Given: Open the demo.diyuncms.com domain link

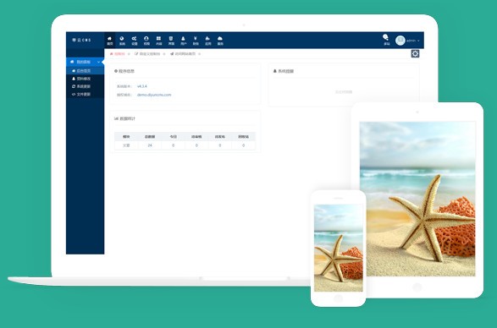Looking at the screenshot, I should pos(154,95).
